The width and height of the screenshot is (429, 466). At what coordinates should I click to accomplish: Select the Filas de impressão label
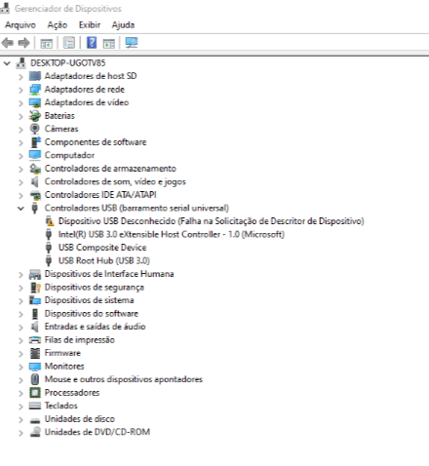point(80,340)
